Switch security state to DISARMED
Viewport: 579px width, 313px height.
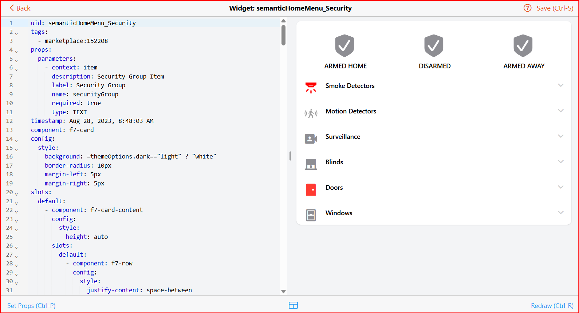coord(434,46)
